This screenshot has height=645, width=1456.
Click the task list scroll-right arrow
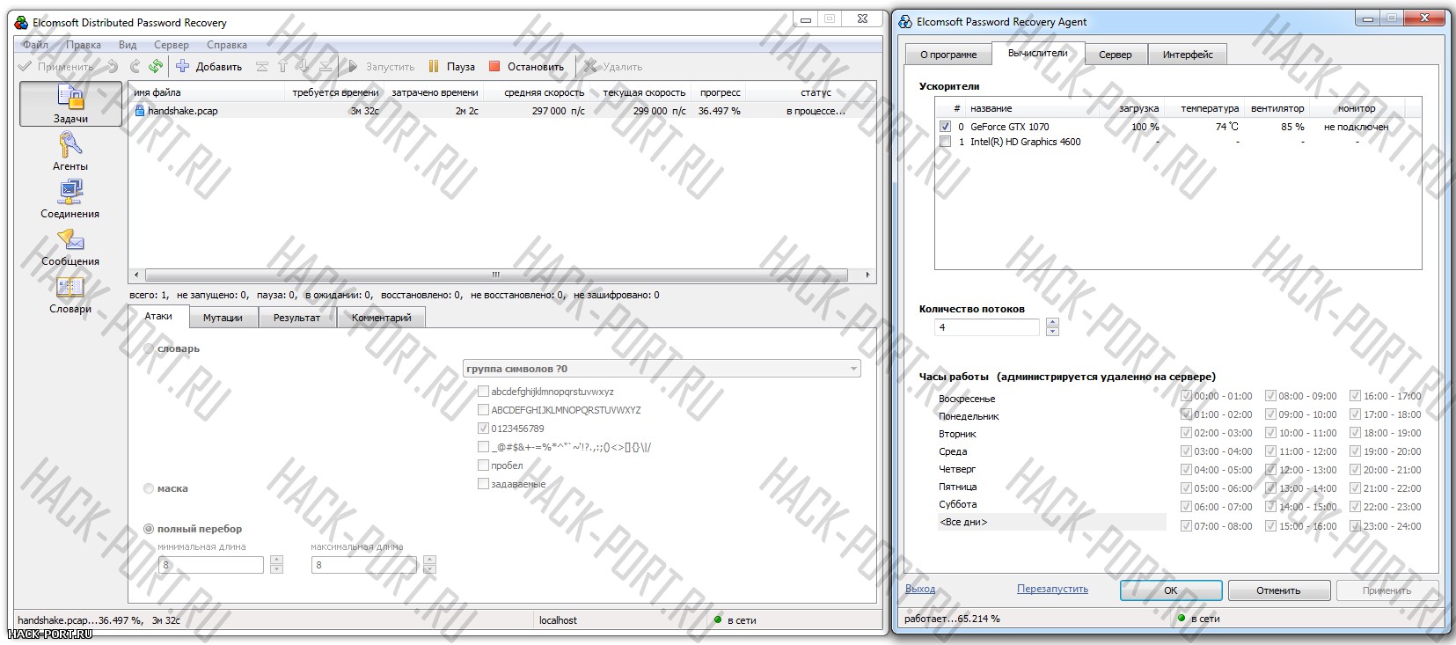867,275
